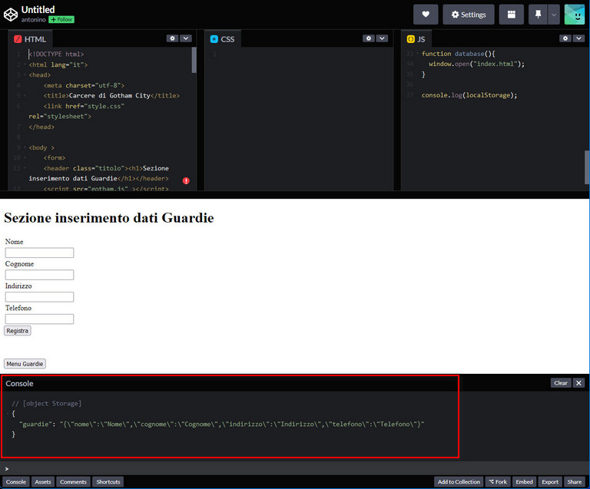Screen dimensions: 590x489
Task: Expand the CSS editor dropdown chevron
Action: tap(382, 38)
